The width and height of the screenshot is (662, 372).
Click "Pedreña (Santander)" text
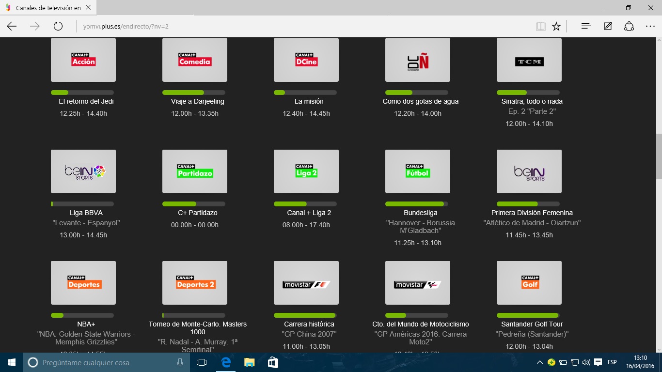pos(532,334)
